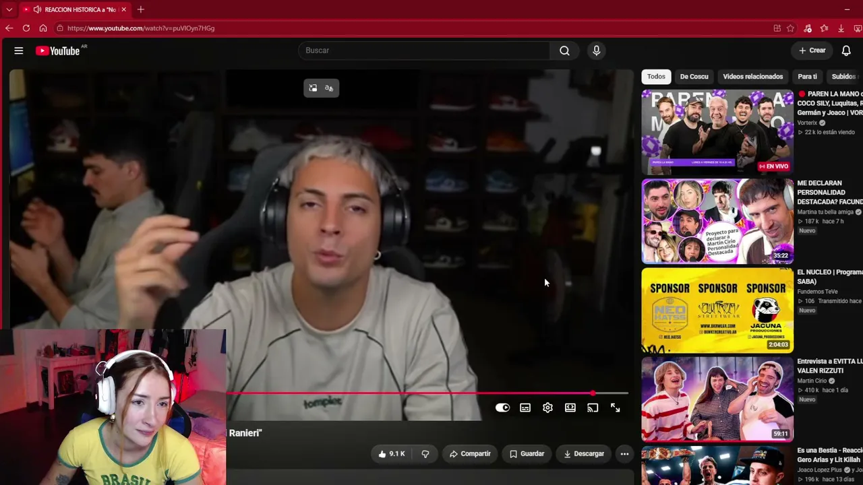The height and width of the screenshot is (485, 863).
Task: Focus the Buscar search field
Action: [x=424, y=51]
